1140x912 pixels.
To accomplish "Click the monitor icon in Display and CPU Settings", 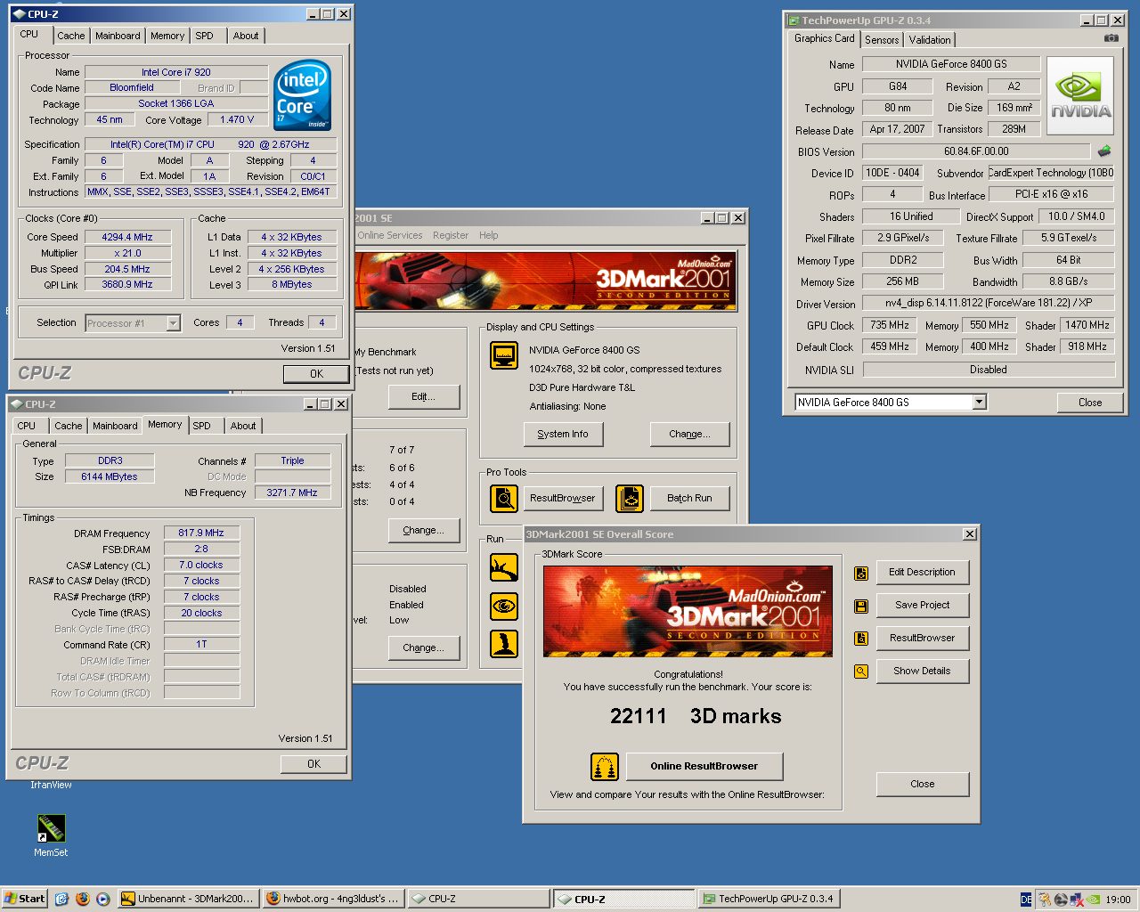I will pos(504,355).
